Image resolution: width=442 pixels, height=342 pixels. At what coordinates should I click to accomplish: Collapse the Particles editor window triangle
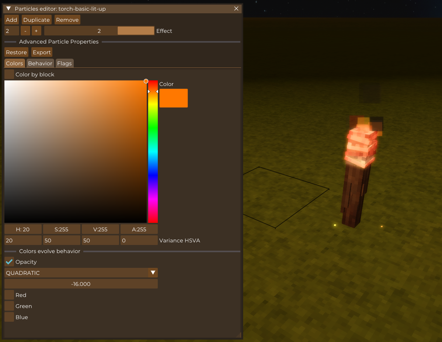[8, 9]
